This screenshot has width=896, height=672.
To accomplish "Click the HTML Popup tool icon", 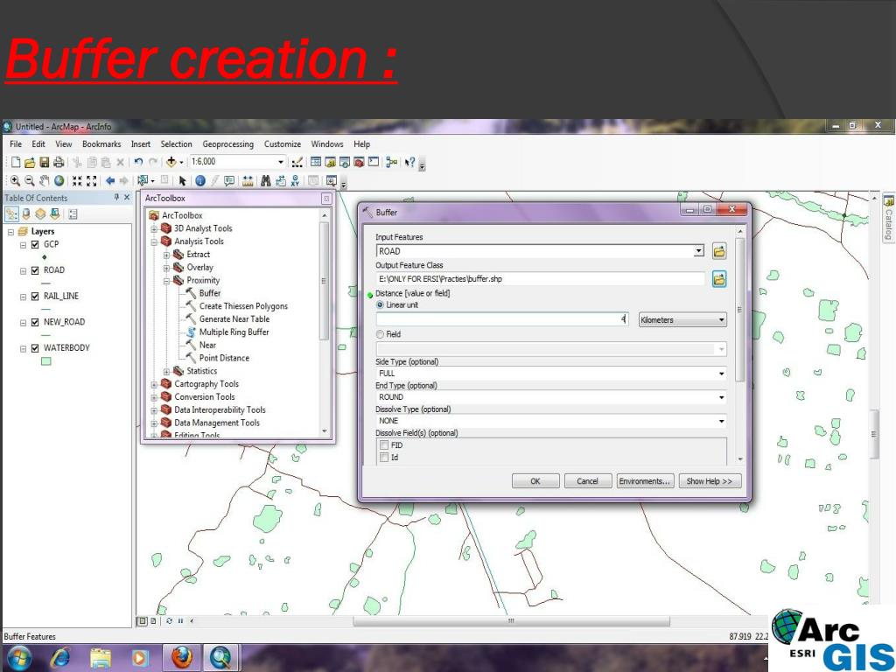I will click(x=229, y=181).
